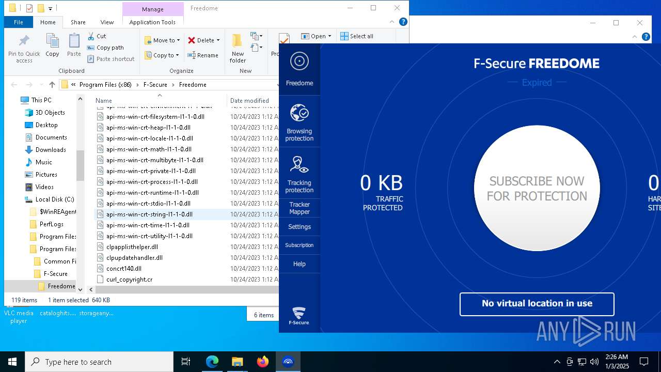The height and width of the screenshot is (372, 661).
Task: Click the Manage contextual tab
Action: tap(153, 9)
